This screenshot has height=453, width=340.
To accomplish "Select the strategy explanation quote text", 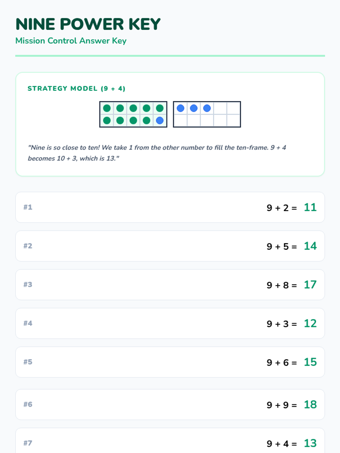I will (x=157, y=153).
